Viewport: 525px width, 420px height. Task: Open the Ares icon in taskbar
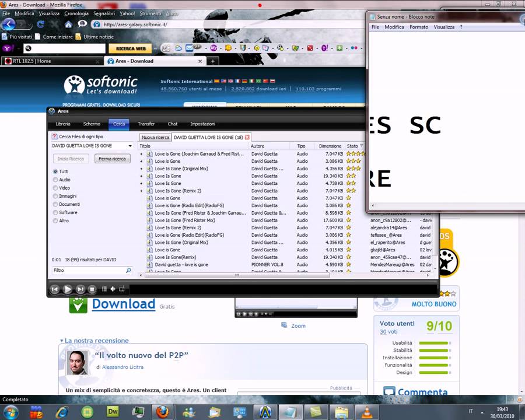click(x=265, y=412)
